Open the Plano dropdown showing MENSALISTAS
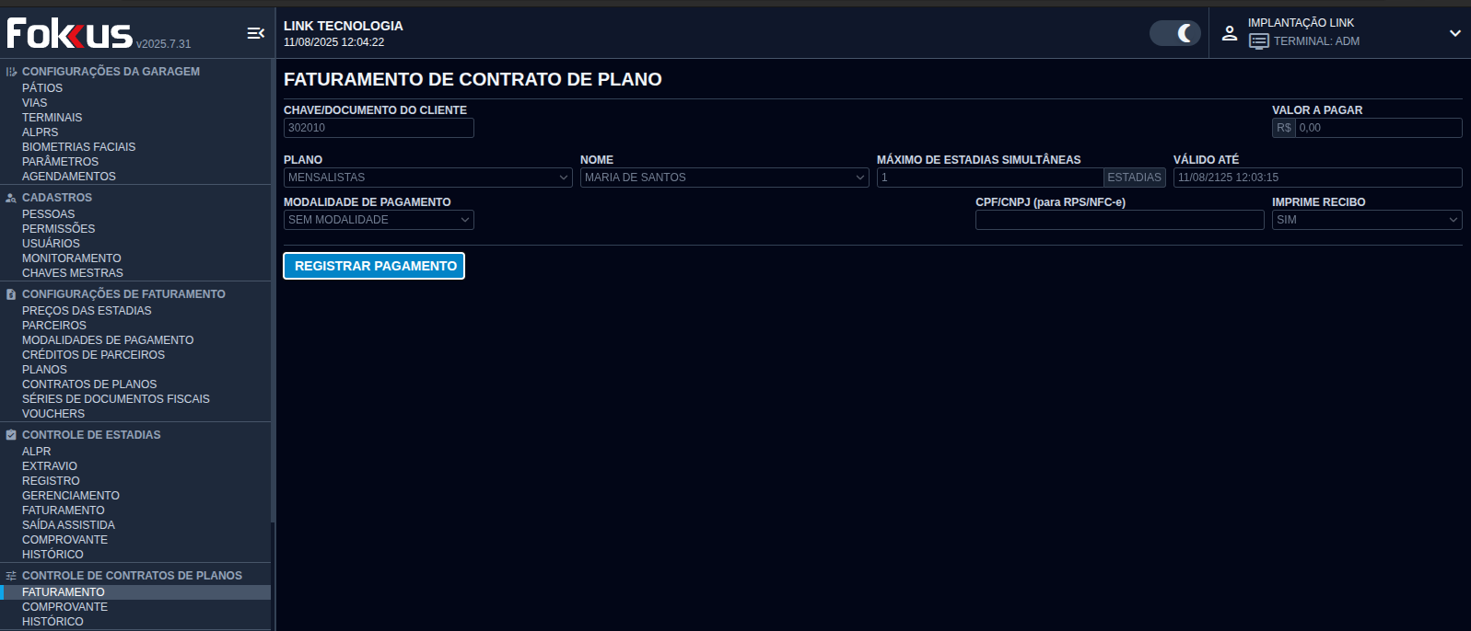The image size is (1471, 631). point(427,178)
